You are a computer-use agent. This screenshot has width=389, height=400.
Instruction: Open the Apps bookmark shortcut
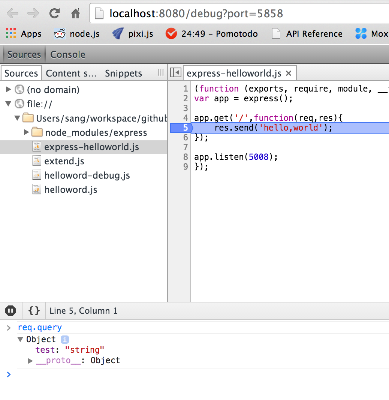point(24,34)
